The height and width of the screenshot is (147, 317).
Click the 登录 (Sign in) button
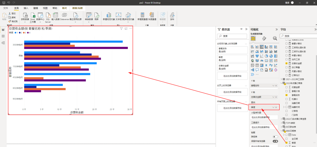[x=287, y=3]
